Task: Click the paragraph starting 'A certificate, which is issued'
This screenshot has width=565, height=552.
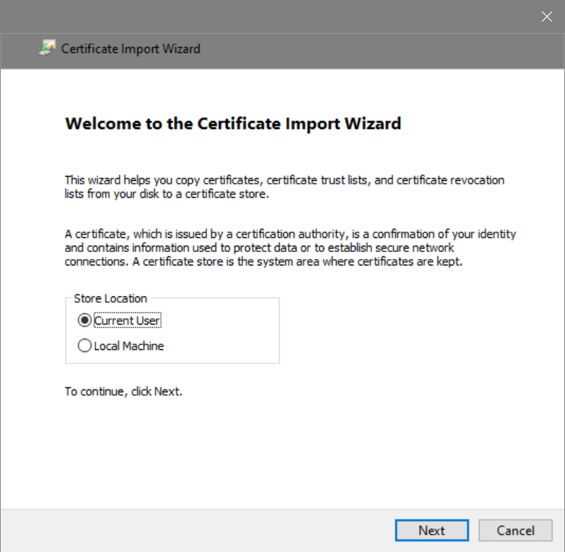Action: pyautogui.click(x=290, y=248)
